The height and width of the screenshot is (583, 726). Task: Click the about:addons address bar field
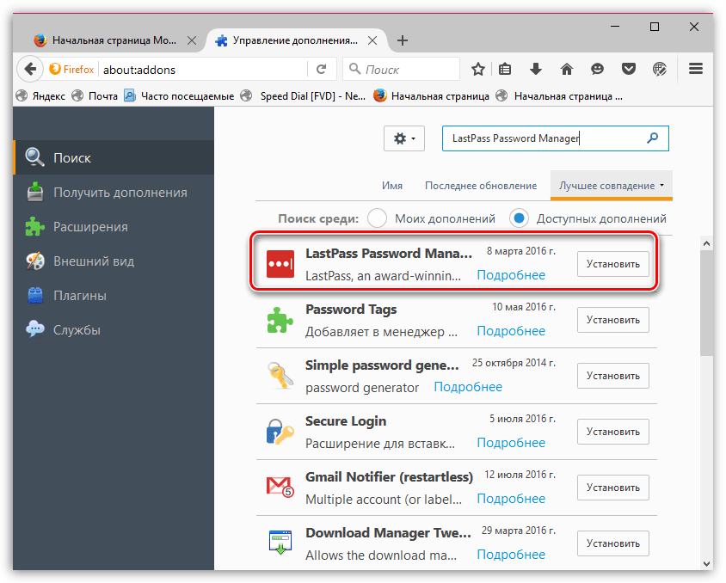click(203, 70)
